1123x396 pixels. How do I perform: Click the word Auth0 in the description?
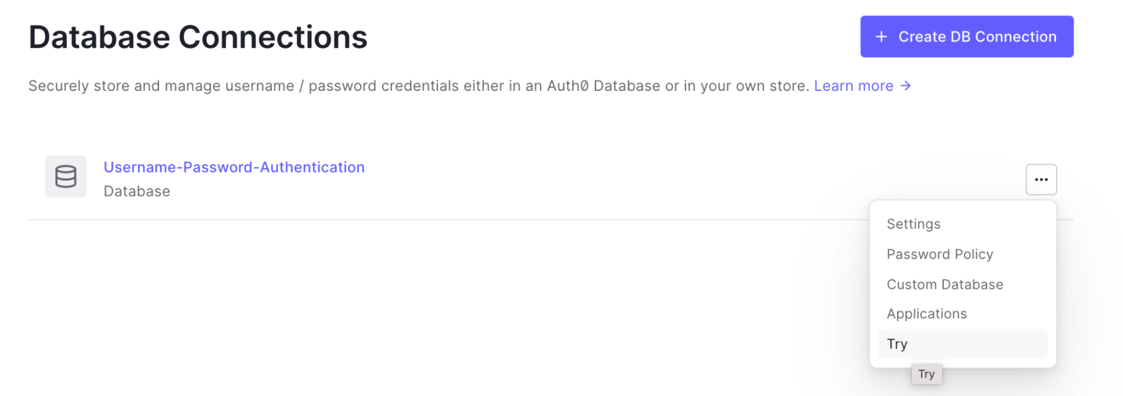567,86
